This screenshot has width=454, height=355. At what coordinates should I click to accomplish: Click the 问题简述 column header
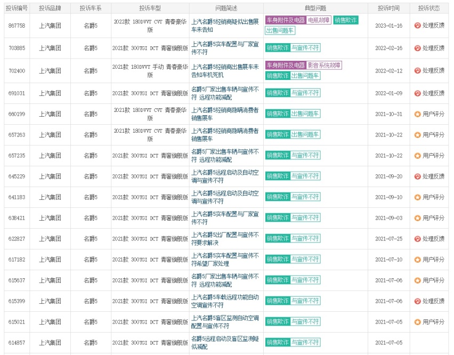click(226, 8)
